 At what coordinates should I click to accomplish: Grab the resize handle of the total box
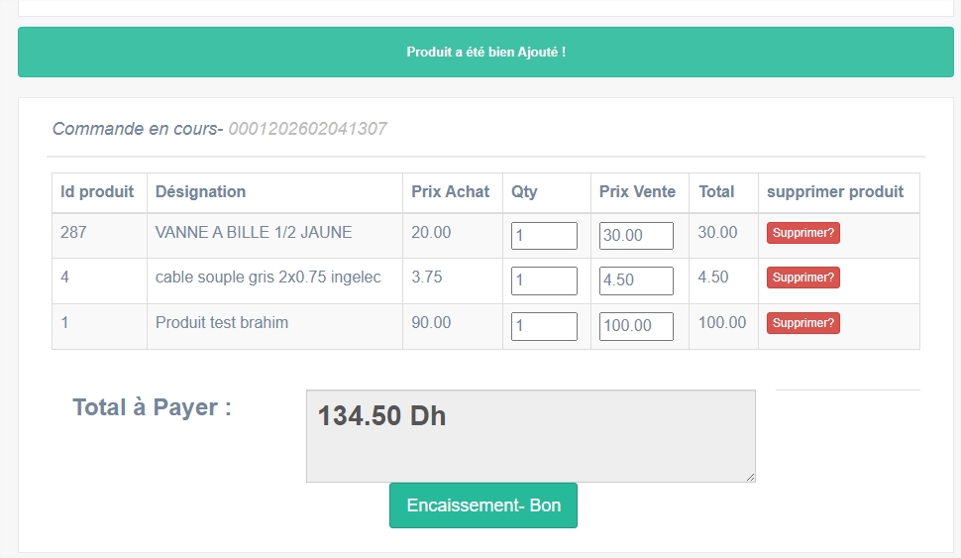750,477
